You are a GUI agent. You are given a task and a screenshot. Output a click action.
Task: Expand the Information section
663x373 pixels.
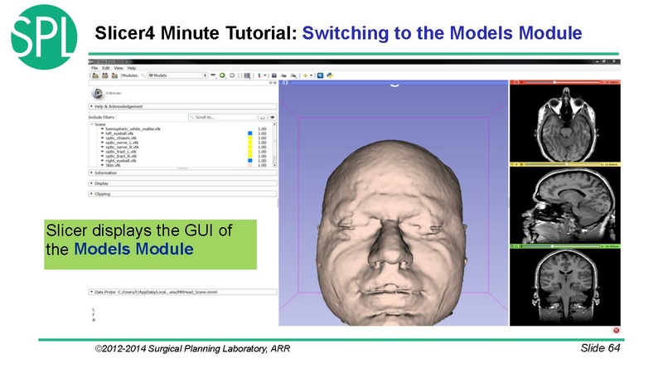tap(182, 173)
